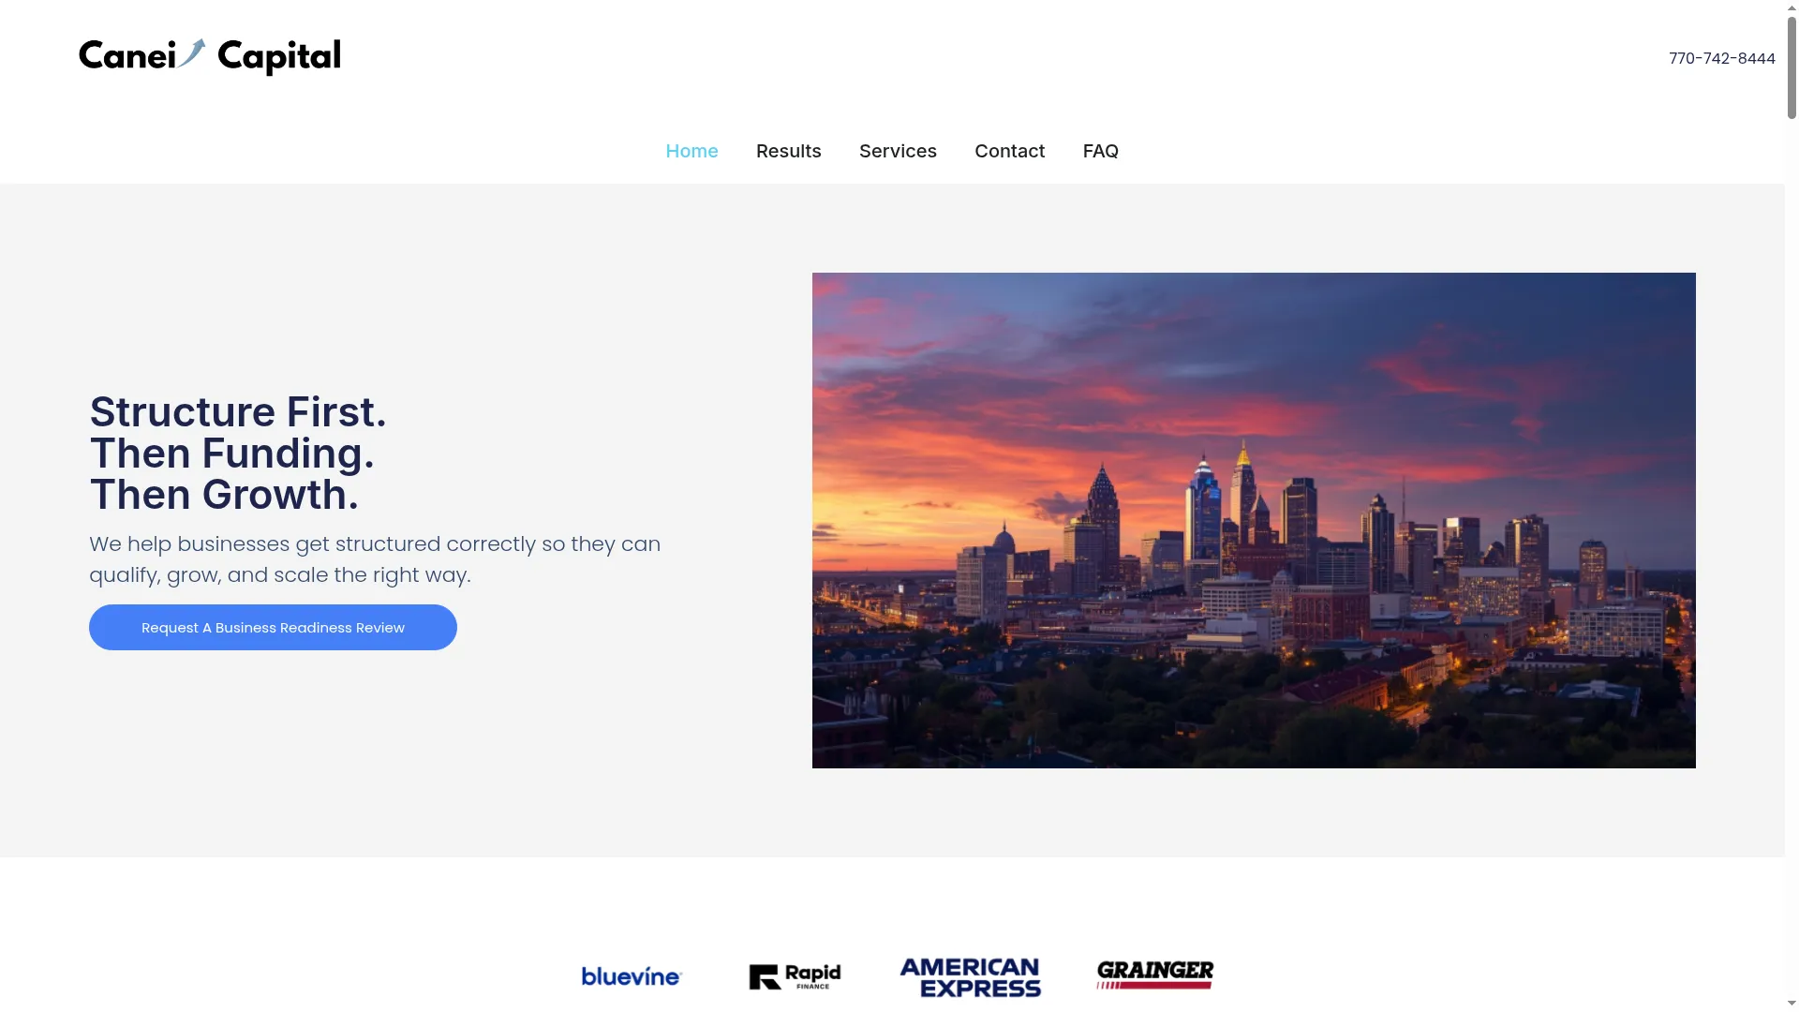Click the American Express logo
The width and height of the screenshot is (1799, 1012).
pos(970,977)
